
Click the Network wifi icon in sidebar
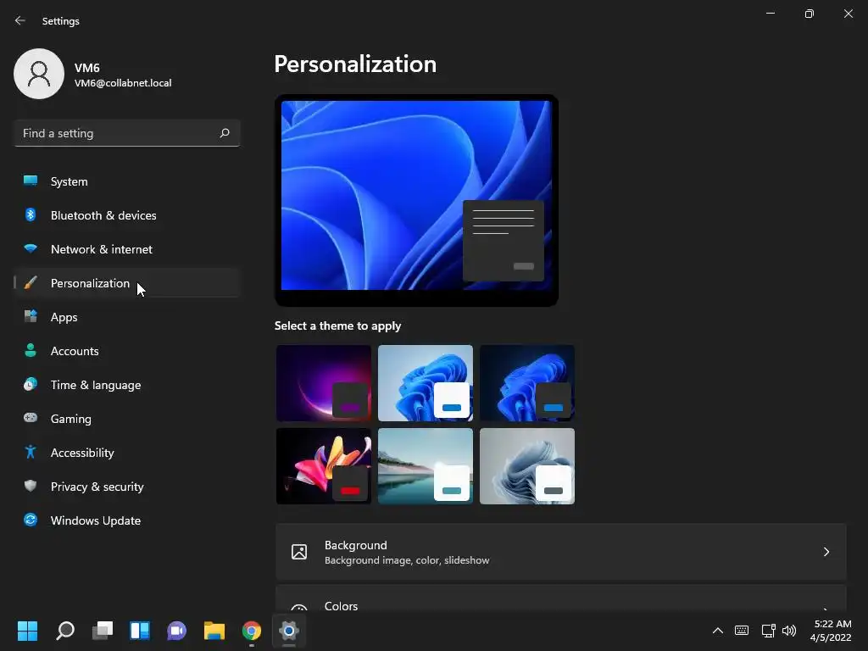pos(31,248)
